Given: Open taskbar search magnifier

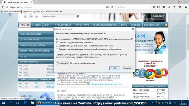Looking at the screenshot, I should [11, 103].
